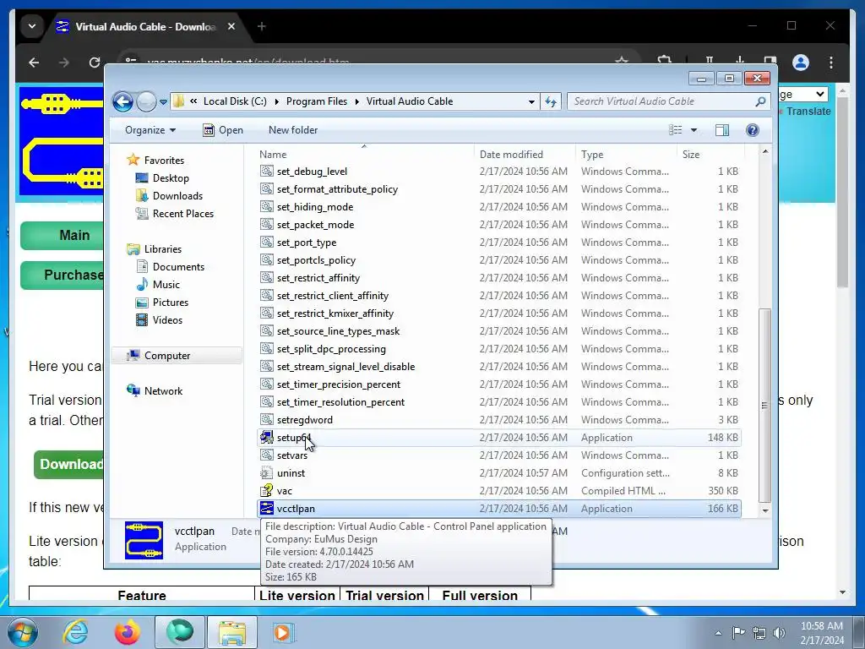Open the Videos library

click(x=167, y=320)
